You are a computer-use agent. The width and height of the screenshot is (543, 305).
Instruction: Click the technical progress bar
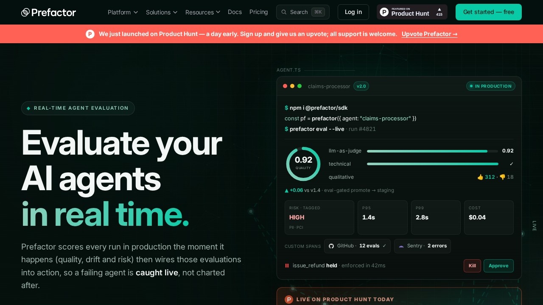point(432,164)
